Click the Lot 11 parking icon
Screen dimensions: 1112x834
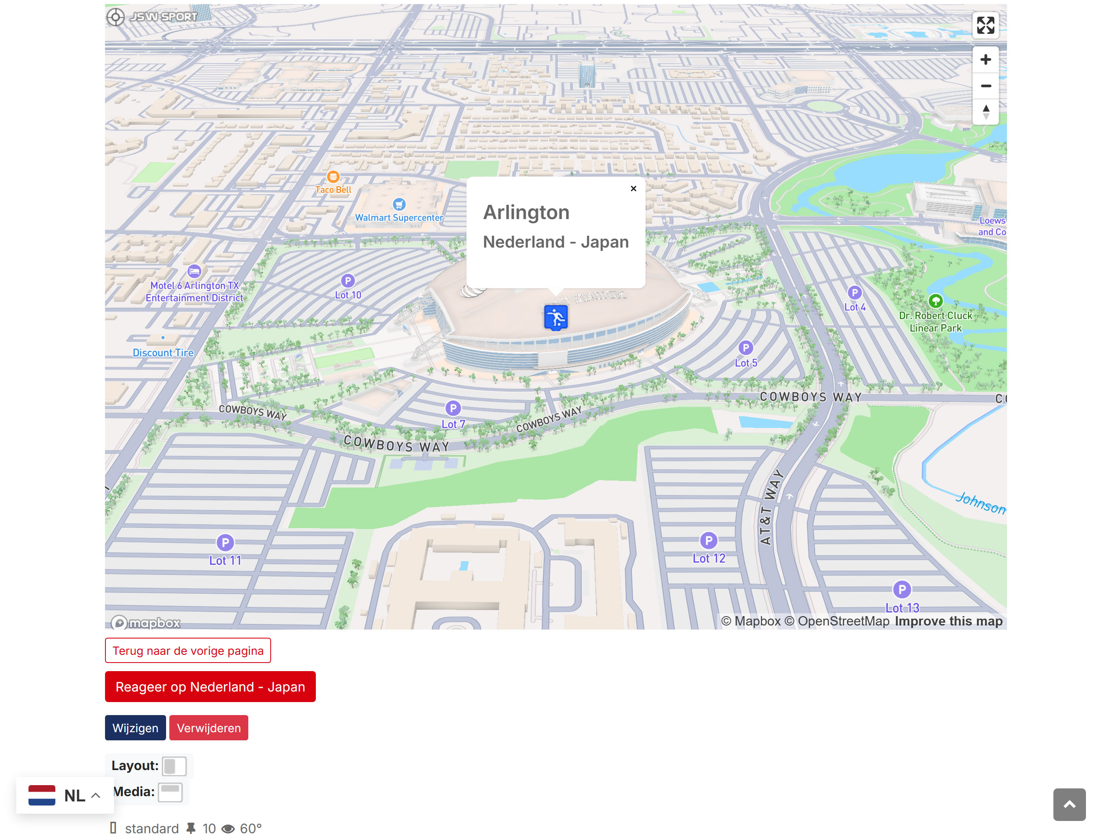225,543
